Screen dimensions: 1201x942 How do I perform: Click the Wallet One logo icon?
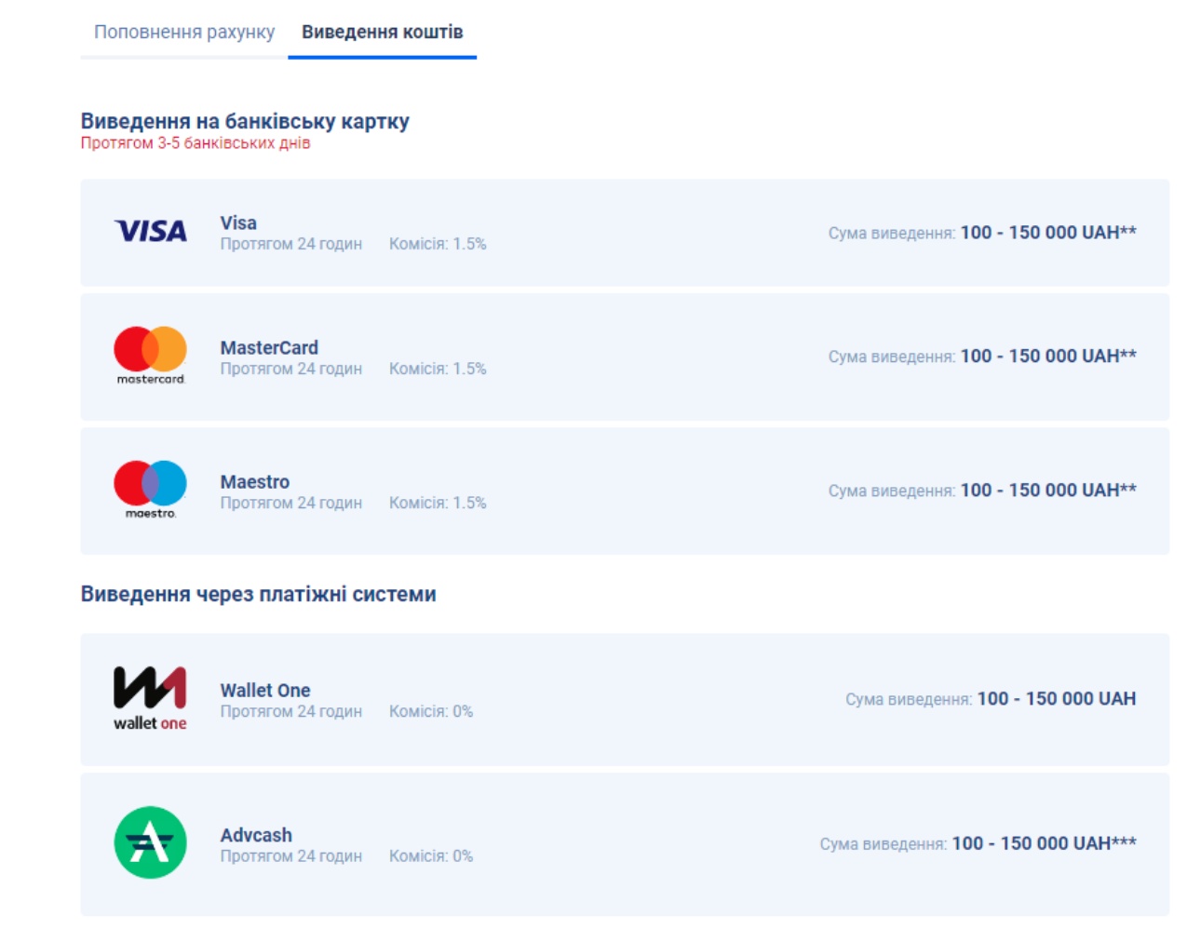(150, 698)
